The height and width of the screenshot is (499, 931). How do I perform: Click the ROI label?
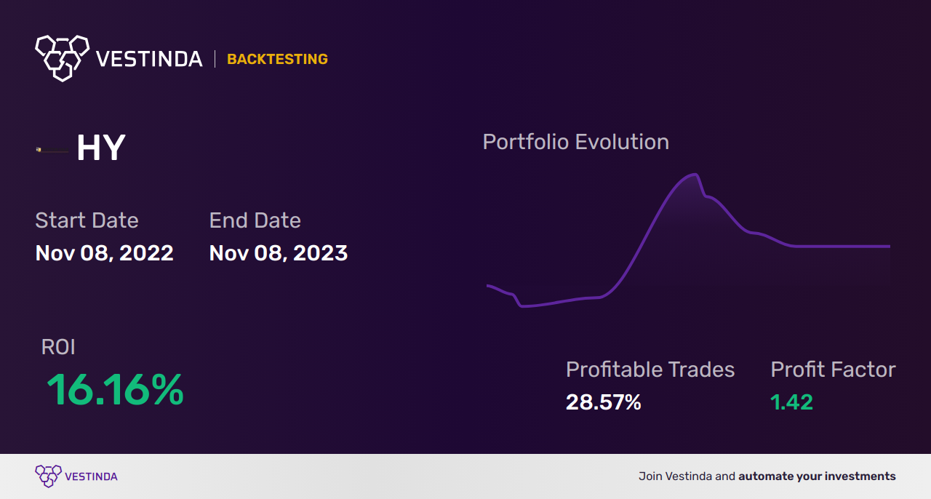tap(58, 347)
